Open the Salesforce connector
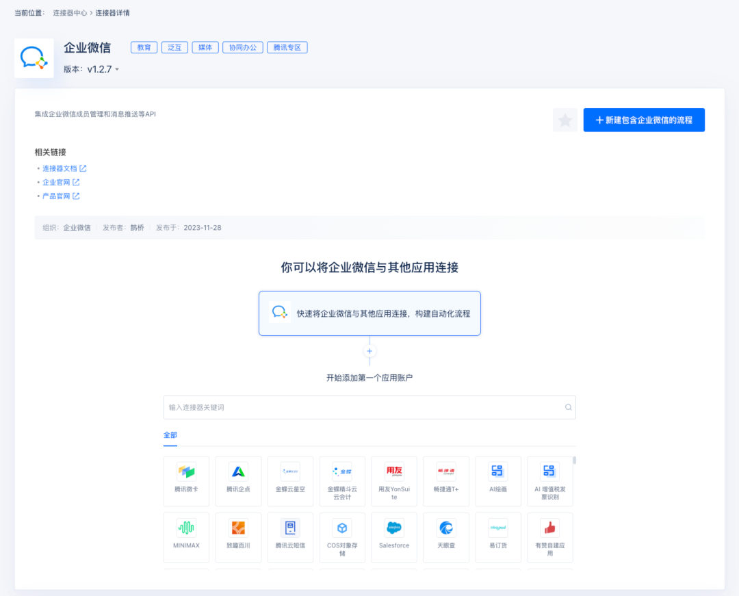The height and width of the screenshot is (596, 739). coord(394,538)
